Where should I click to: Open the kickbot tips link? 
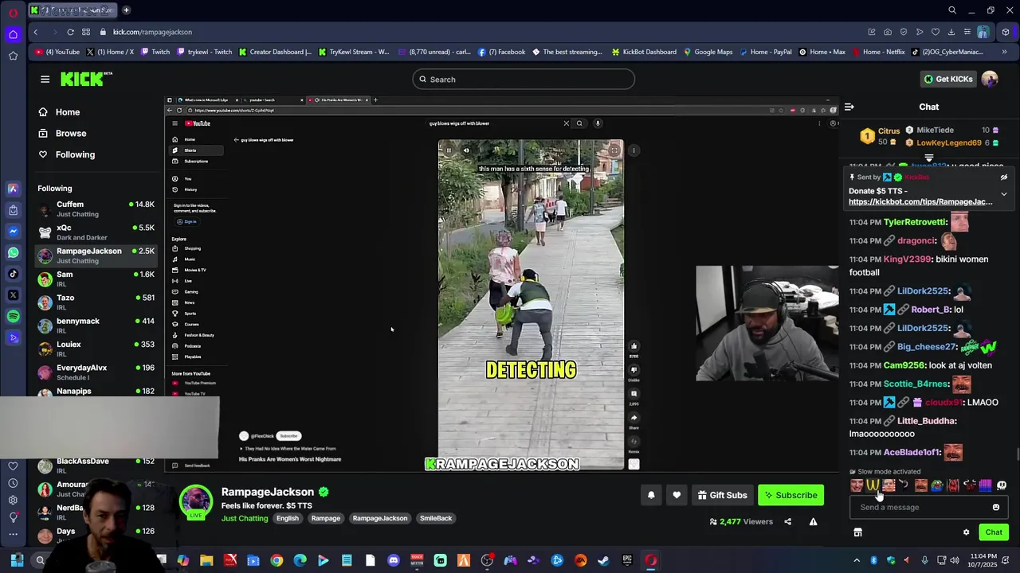[x=920, y=202]
